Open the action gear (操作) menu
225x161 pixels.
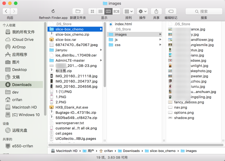(143, 11)
